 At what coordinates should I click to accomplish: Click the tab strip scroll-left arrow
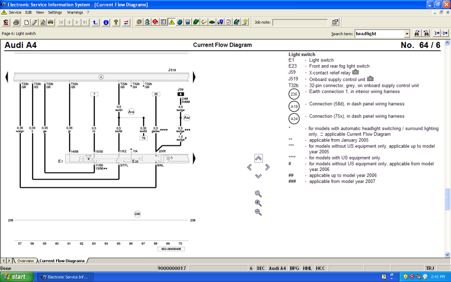pos(4,261)
